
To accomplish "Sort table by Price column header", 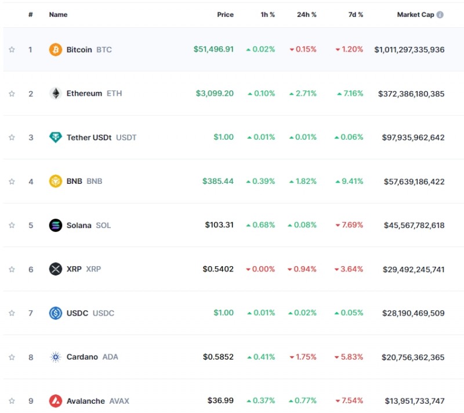I will [x=225, y=15].
